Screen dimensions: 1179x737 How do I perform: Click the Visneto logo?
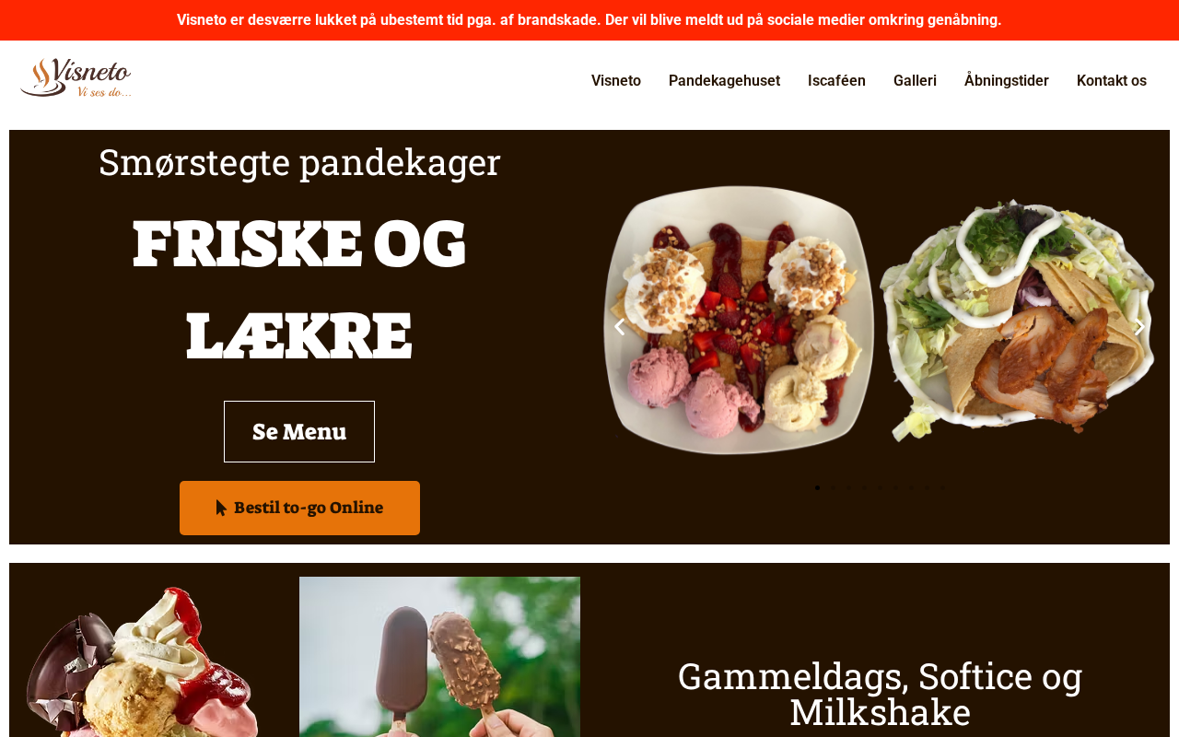point(76,78)
